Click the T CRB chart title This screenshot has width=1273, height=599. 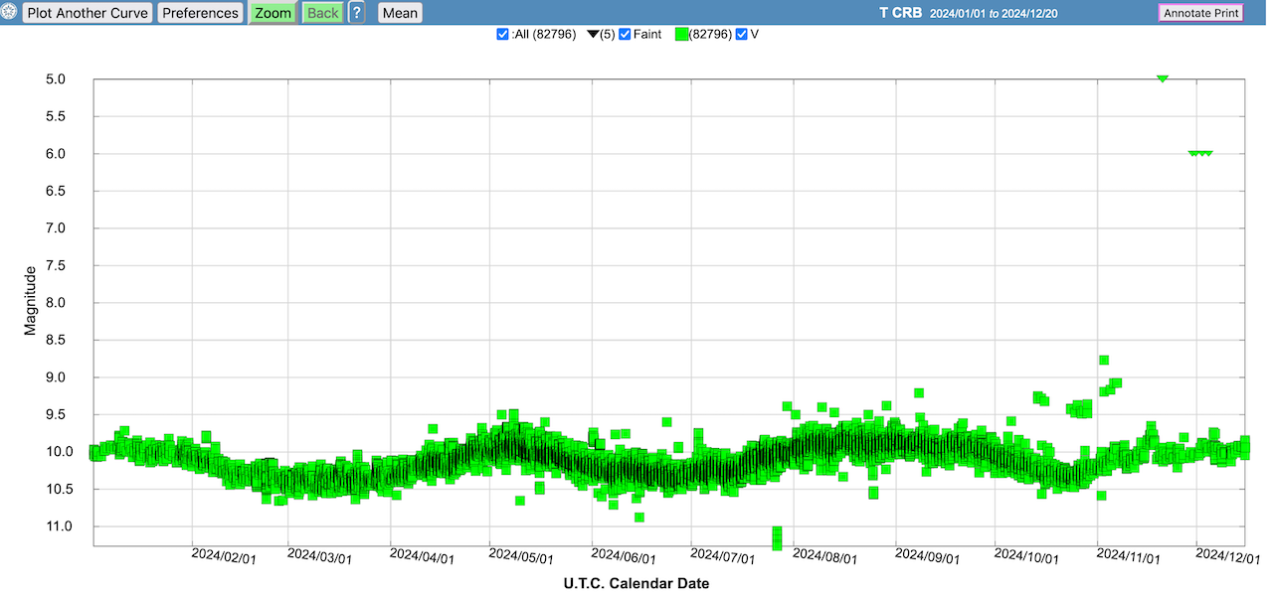point(900,13)
